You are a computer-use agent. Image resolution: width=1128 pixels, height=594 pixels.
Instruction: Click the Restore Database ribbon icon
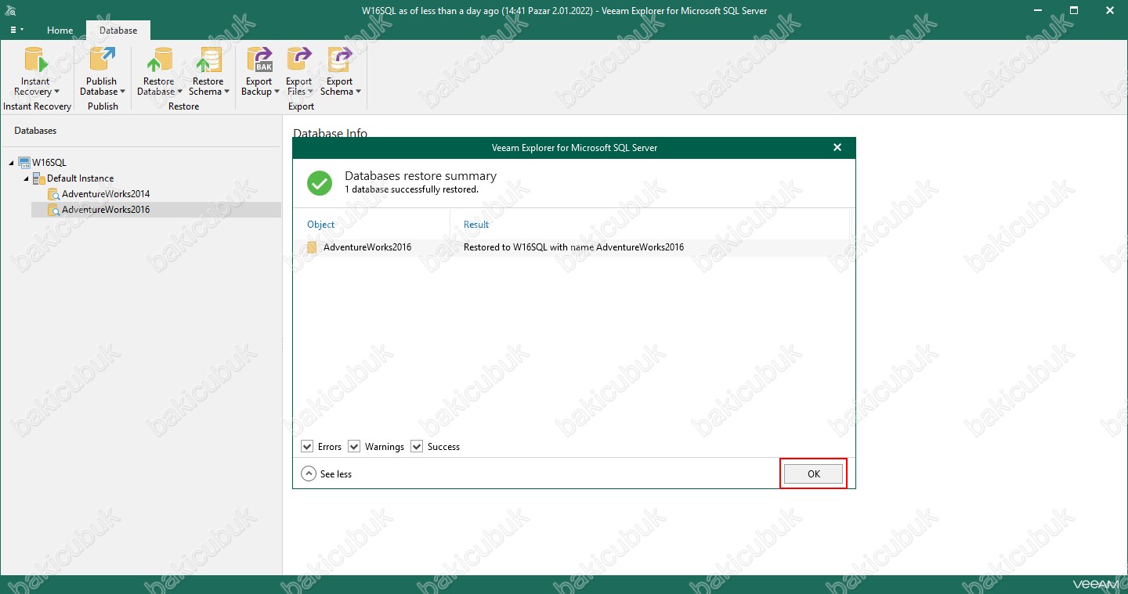pyautogui.click(x=159, y=59)
